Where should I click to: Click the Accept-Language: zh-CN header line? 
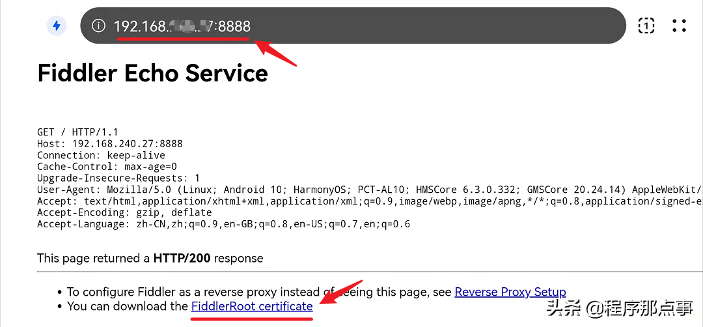point(224,224)
